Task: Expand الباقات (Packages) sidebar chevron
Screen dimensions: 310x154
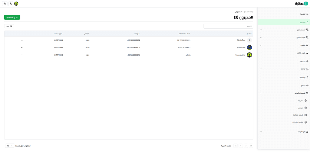Action: (x=261, y=69)
